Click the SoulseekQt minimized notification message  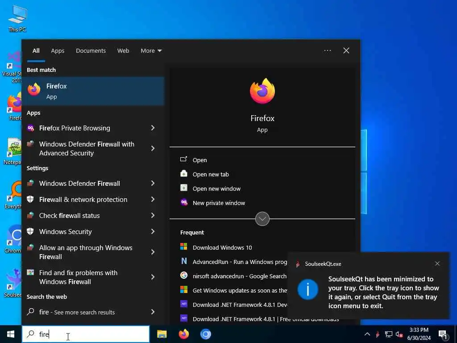383,292
